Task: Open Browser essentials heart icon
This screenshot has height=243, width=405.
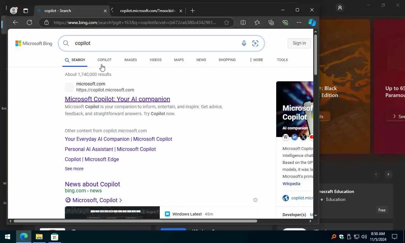Action: click(x=285, y=22)
